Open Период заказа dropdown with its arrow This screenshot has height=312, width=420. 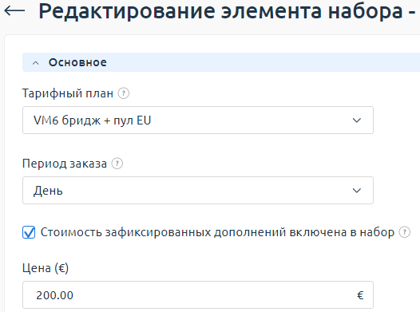click(x=356, y=191)
